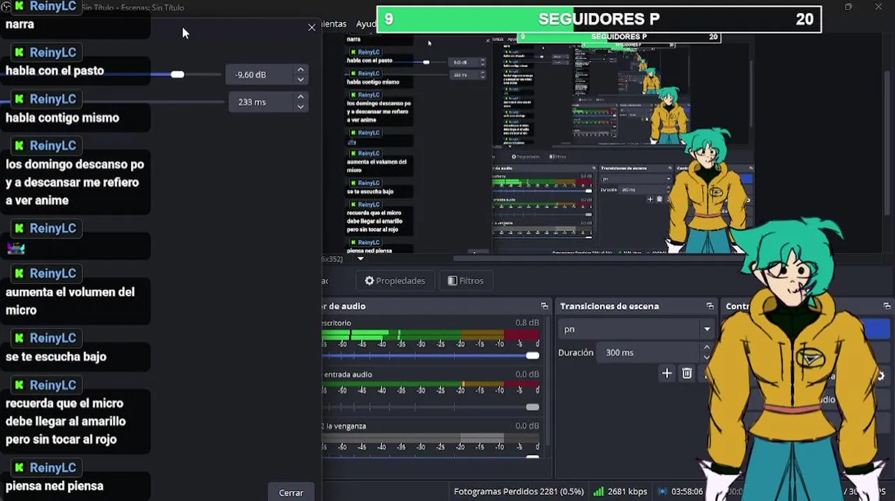The width and height of the screenshot is (895, 501).
Task: Click the Transiciones de escena dock title
Action: [609, 306]
